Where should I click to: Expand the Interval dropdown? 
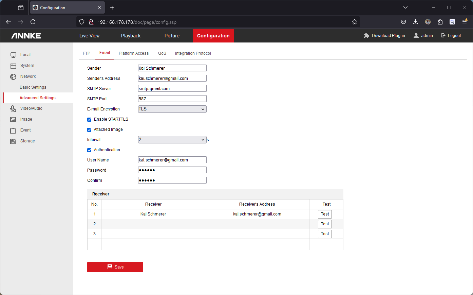coord(172,140)
